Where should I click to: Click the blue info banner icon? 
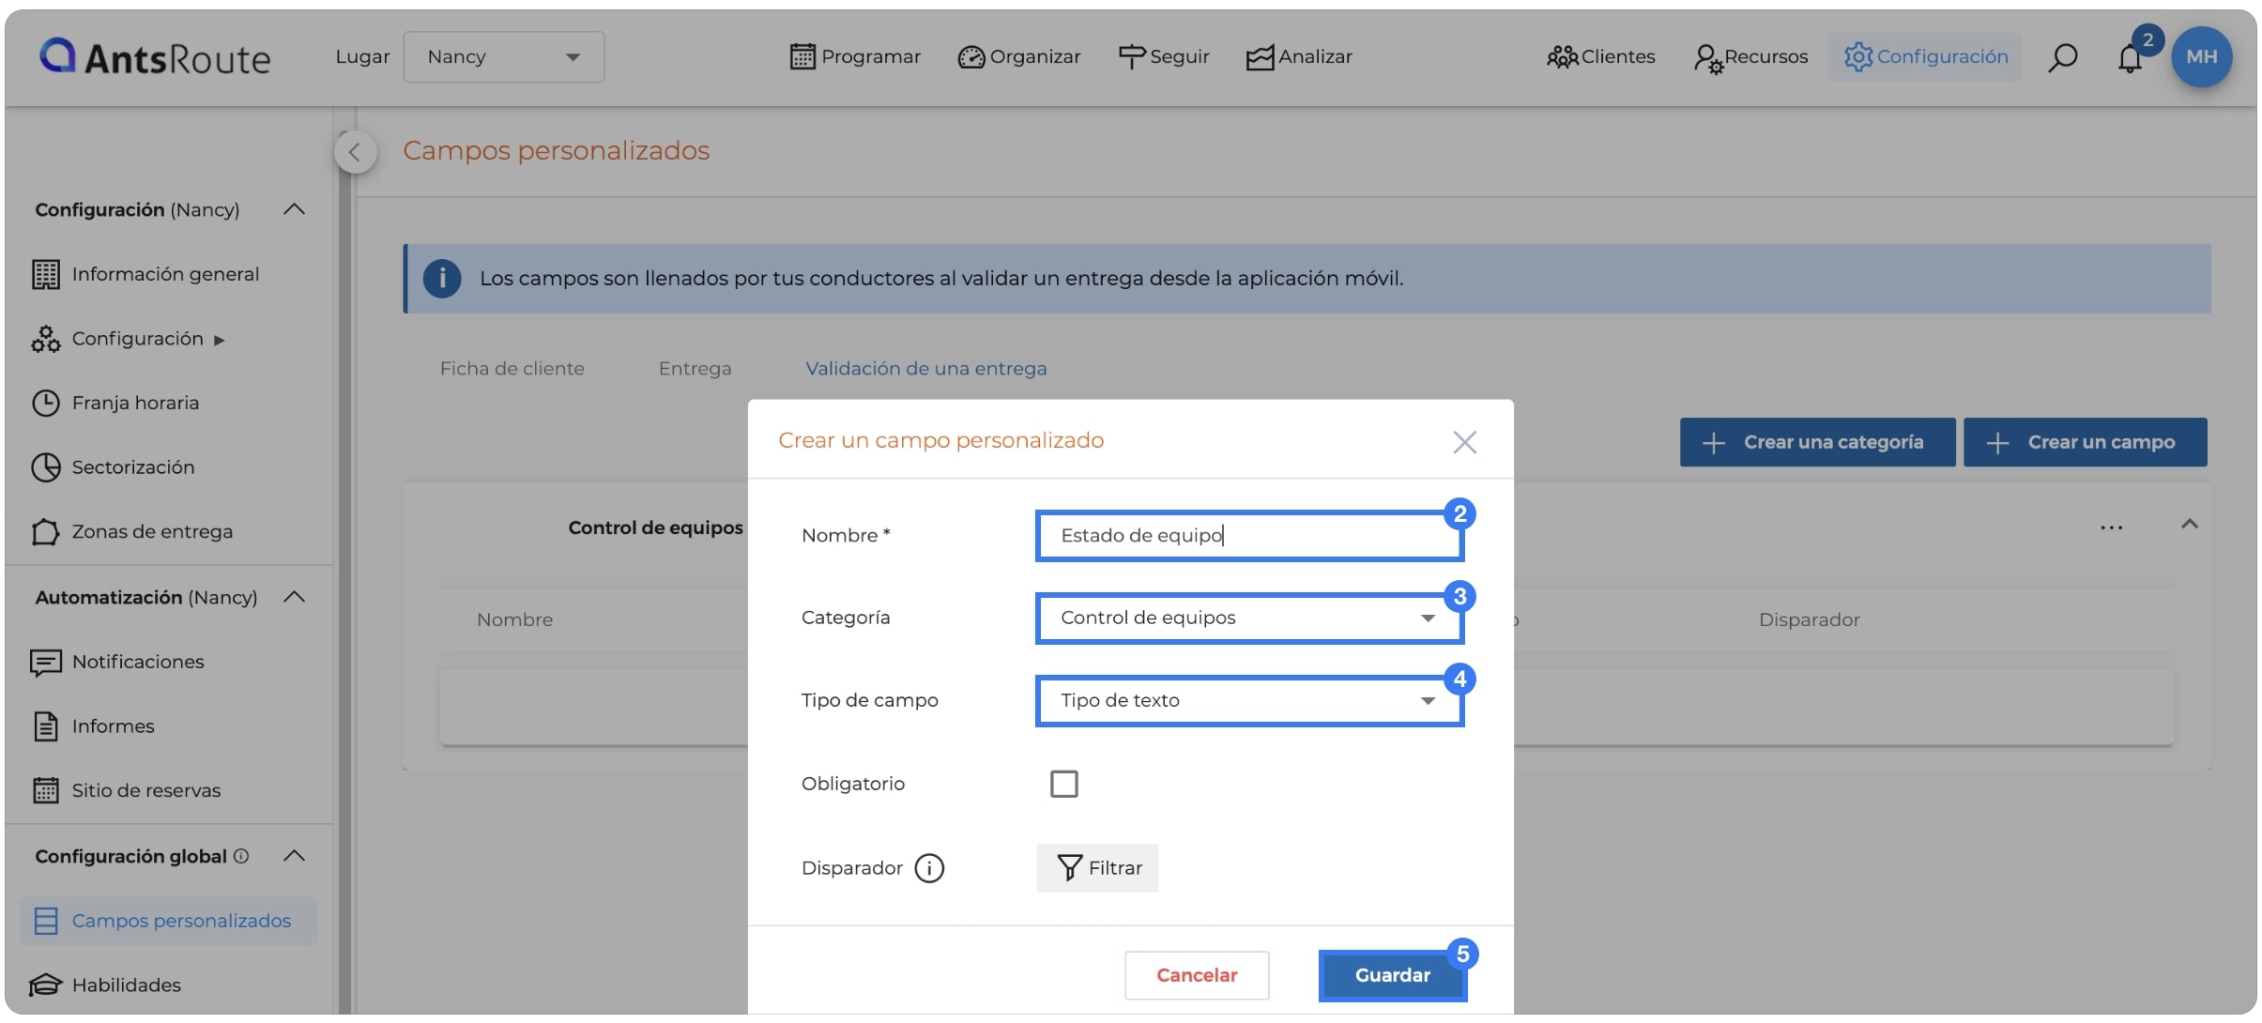[441, 279]
